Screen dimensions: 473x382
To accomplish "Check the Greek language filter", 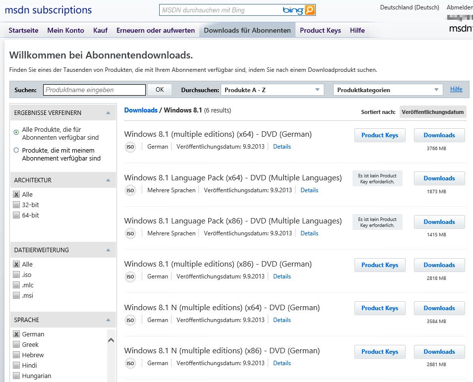I will [16, 345].
